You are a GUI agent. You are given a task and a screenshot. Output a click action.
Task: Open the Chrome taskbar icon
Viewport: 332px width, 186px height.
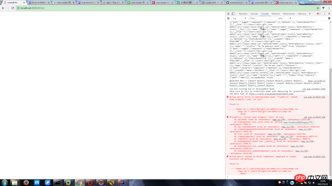80,183
